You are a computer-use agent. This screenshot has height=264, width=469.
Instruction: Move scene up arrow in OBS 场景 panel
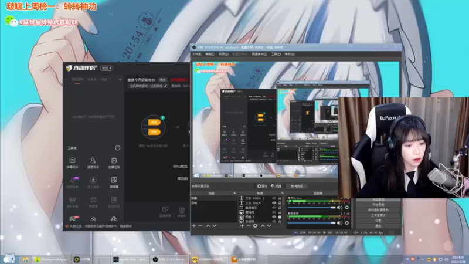click(x=208, y=226)
